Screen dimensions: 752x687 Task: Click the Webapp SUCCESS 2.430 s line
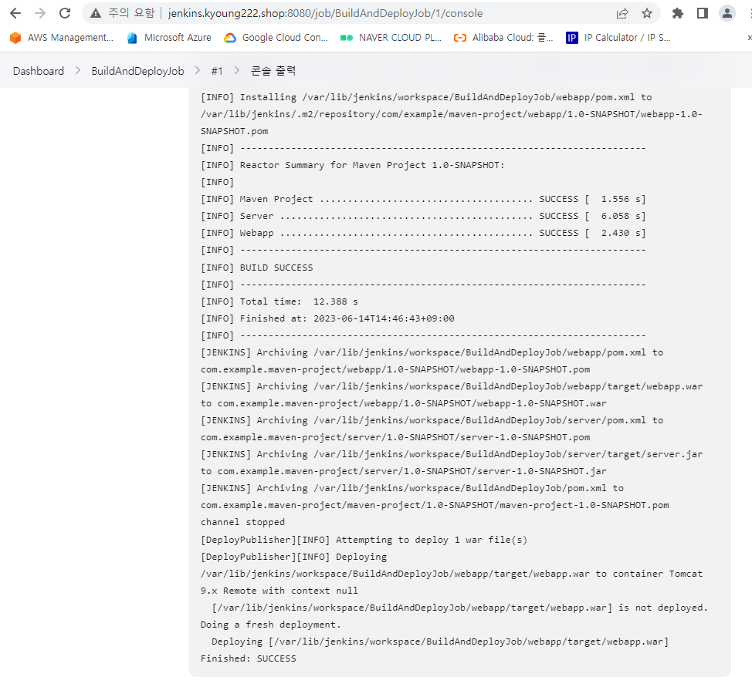tap(423, 233)
